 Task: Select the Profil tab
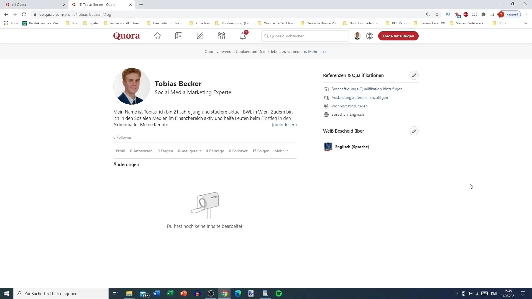(121, 151)
